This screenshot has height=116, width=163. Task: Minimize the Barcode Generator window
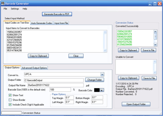point(150,4)
